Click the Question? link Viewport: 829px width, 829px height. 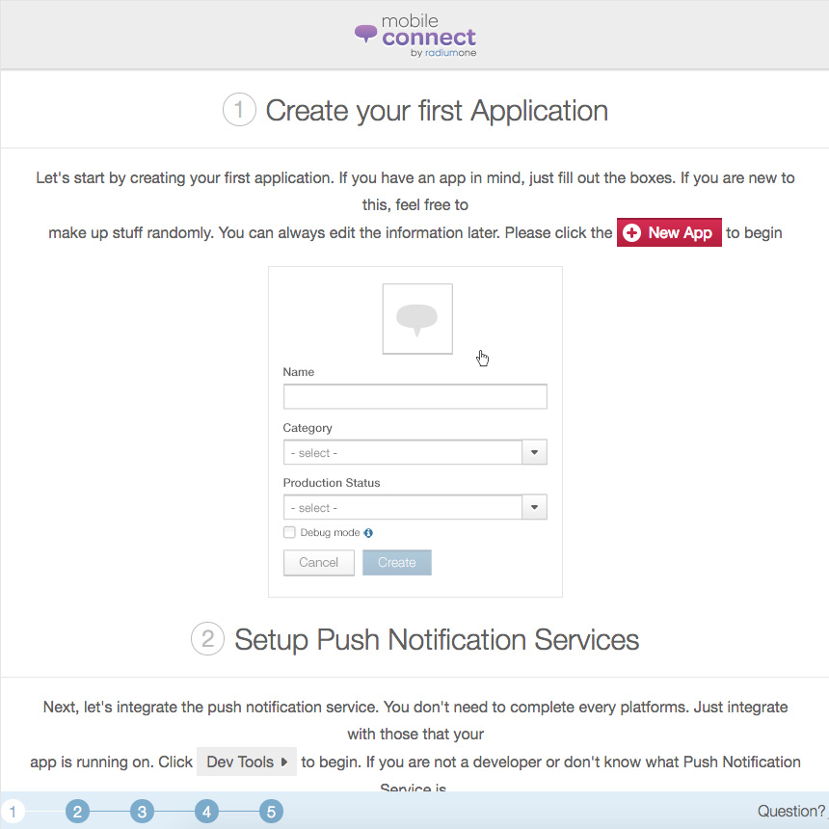tap(791, 811)
